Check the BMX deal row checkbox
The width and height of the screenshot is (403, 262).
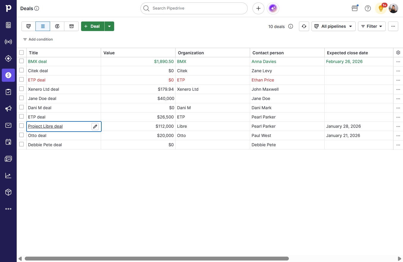tap(21, 61)
